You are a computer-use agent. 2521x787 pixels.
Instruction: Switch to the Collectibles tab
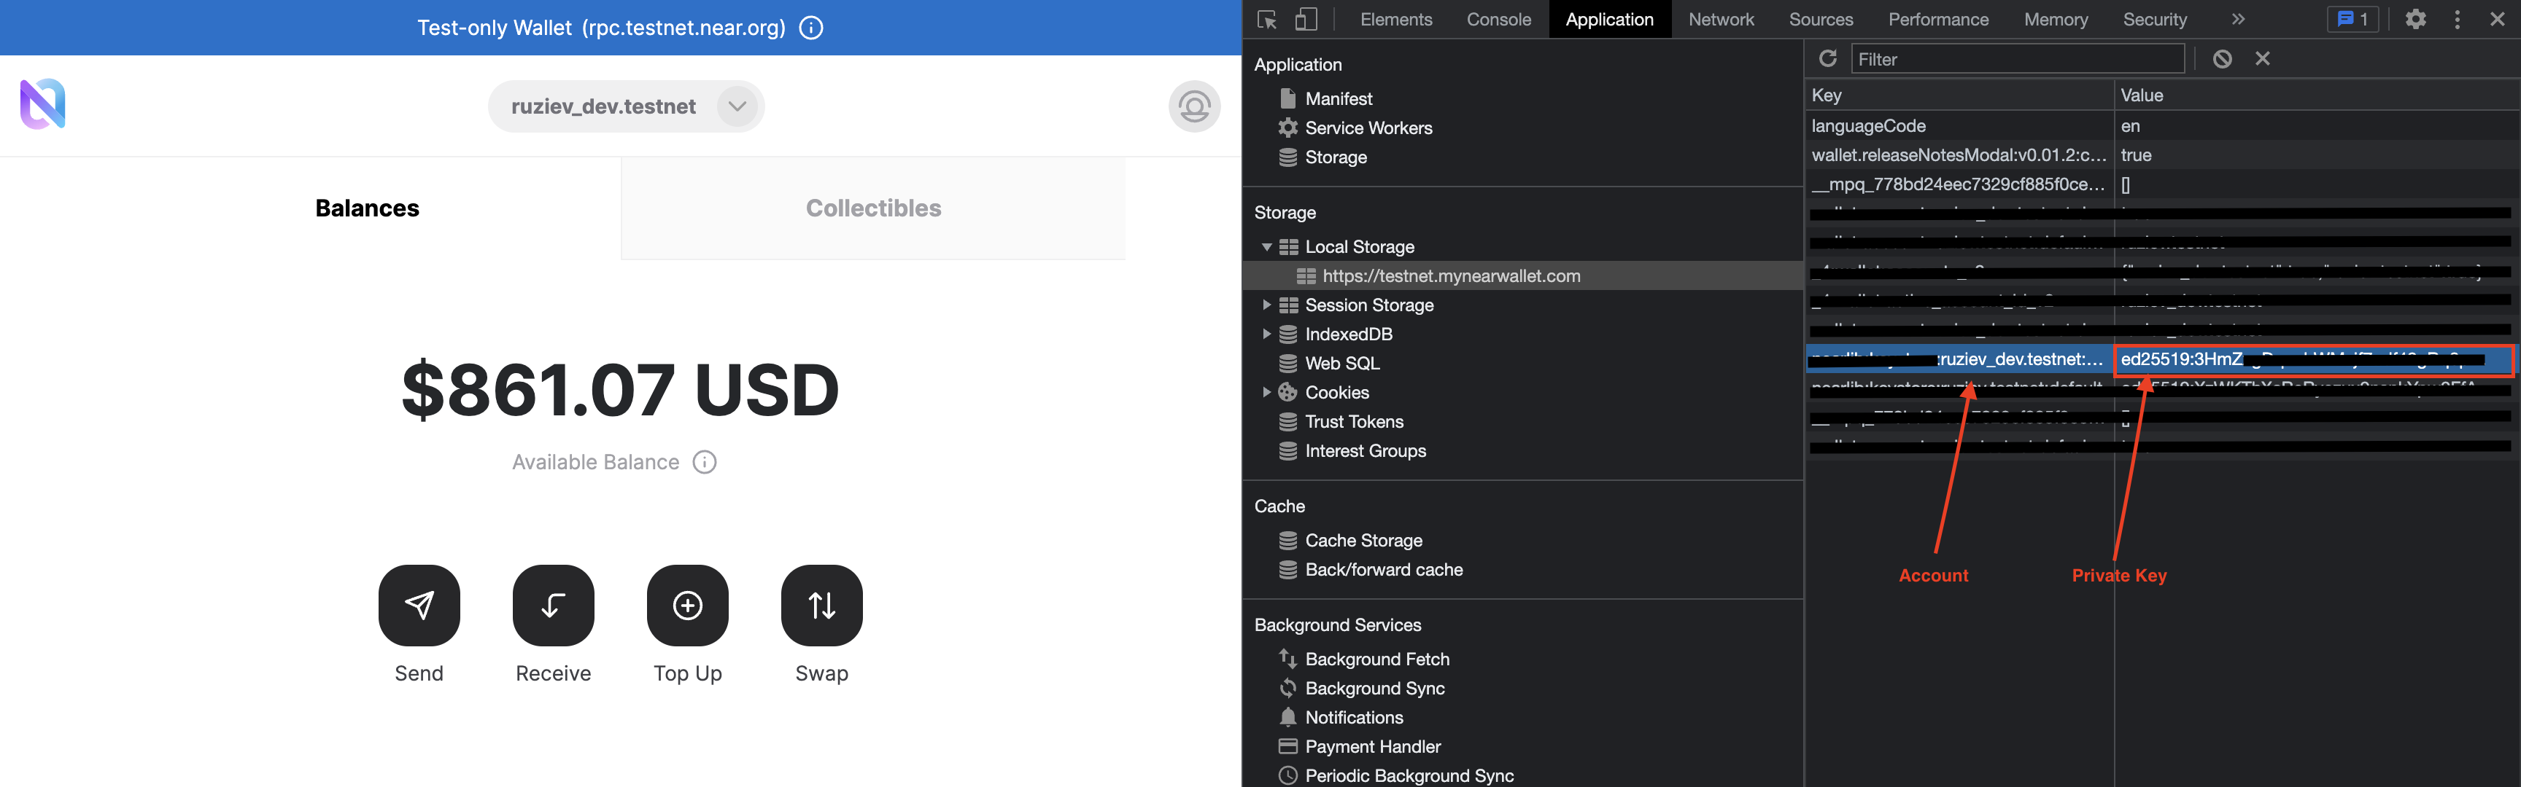(x=873, y=208)
